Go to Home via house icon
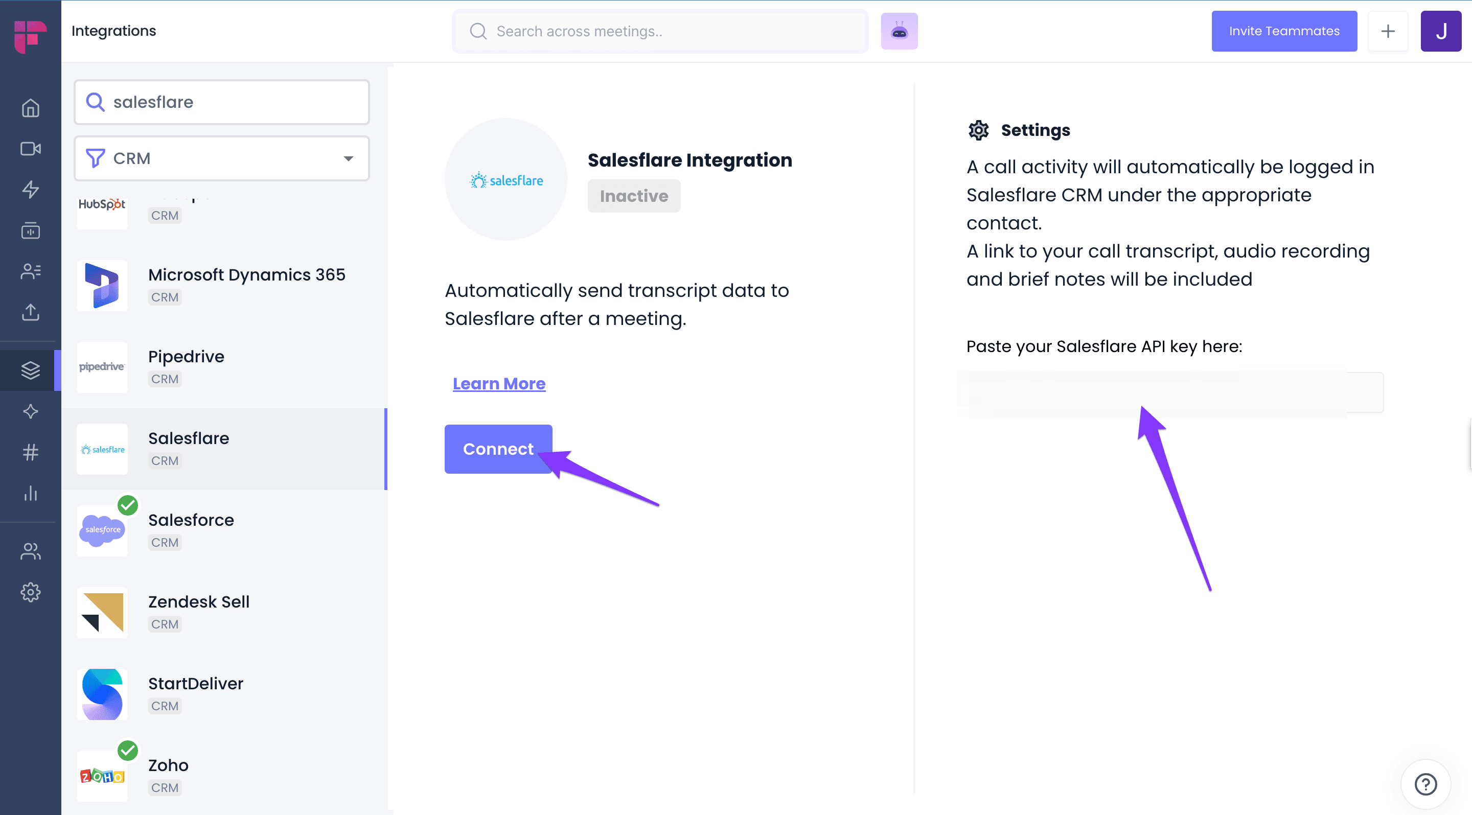 (30, 108)
